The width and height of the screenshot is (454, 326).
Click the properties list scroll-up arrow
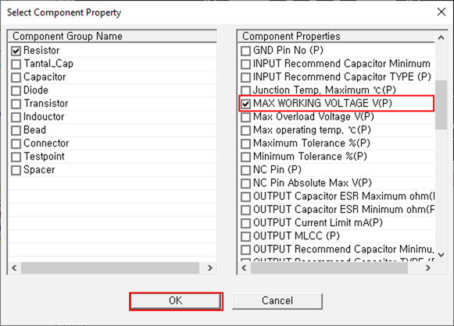pyautogui.click(x=441, y=37)
